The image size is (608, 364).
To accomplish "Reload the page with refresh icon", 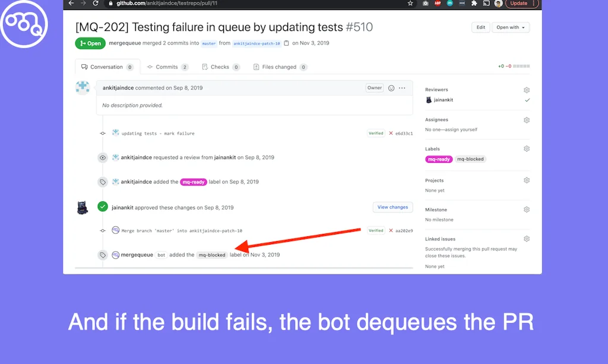I will pos(96,3).
